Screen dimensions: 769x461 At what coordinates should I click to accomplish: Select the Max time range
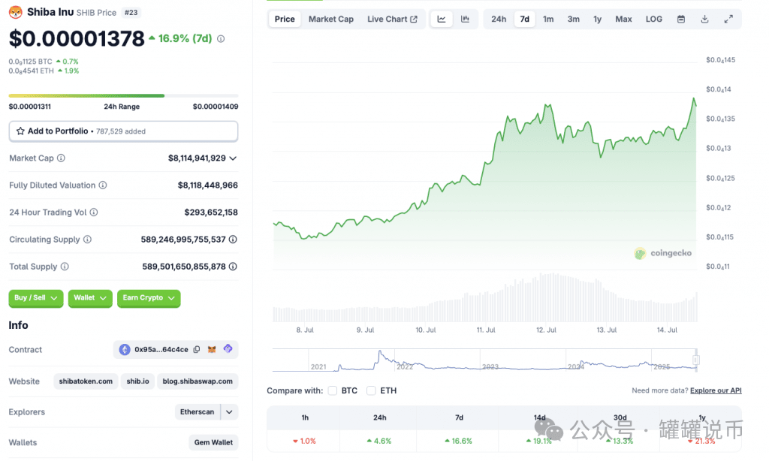(x=623, y=19)
